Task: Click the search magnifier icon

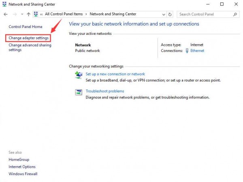Action: [235, 14]
